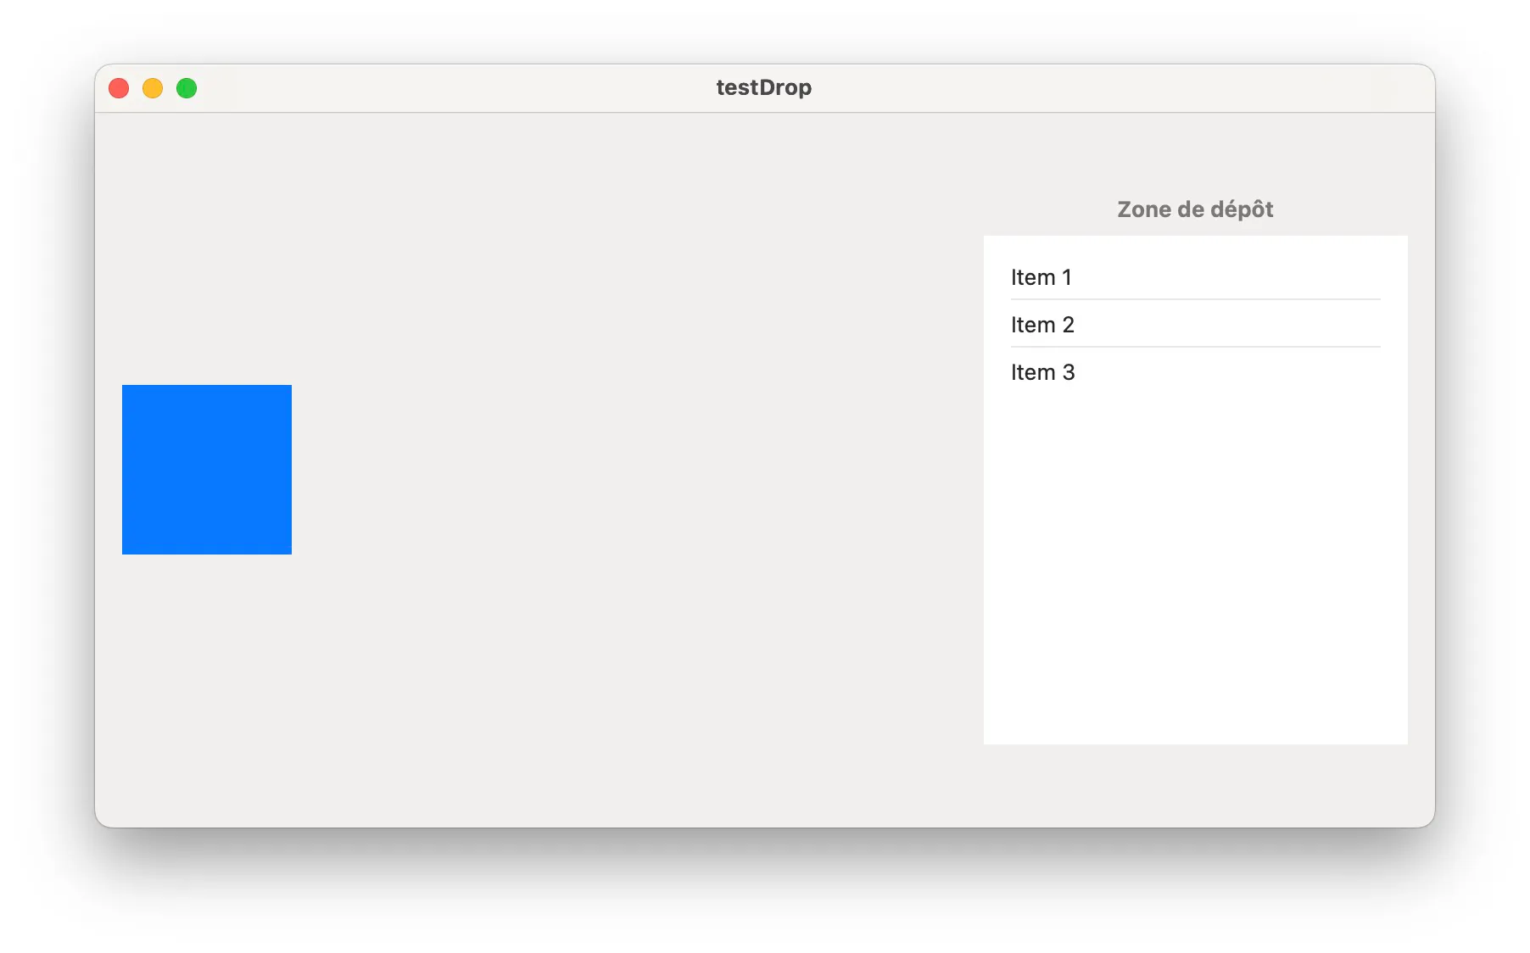
Task: Click empty title bar right of testDrop
Action: pos(1103,88)
